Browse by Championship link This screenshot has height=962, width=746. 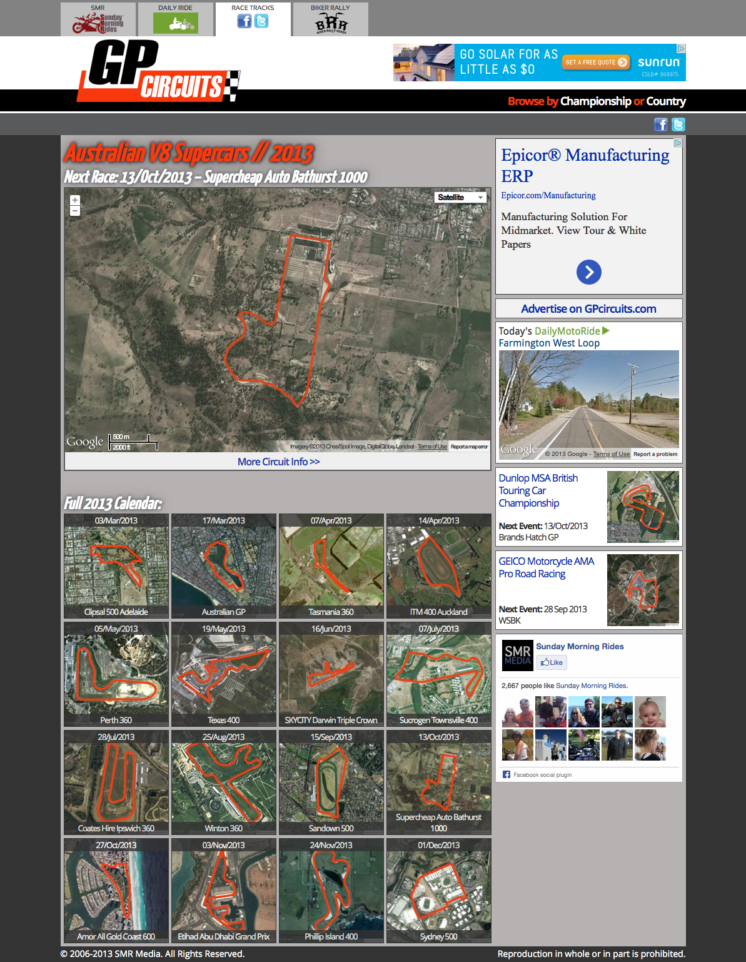(x=595, y=101)
